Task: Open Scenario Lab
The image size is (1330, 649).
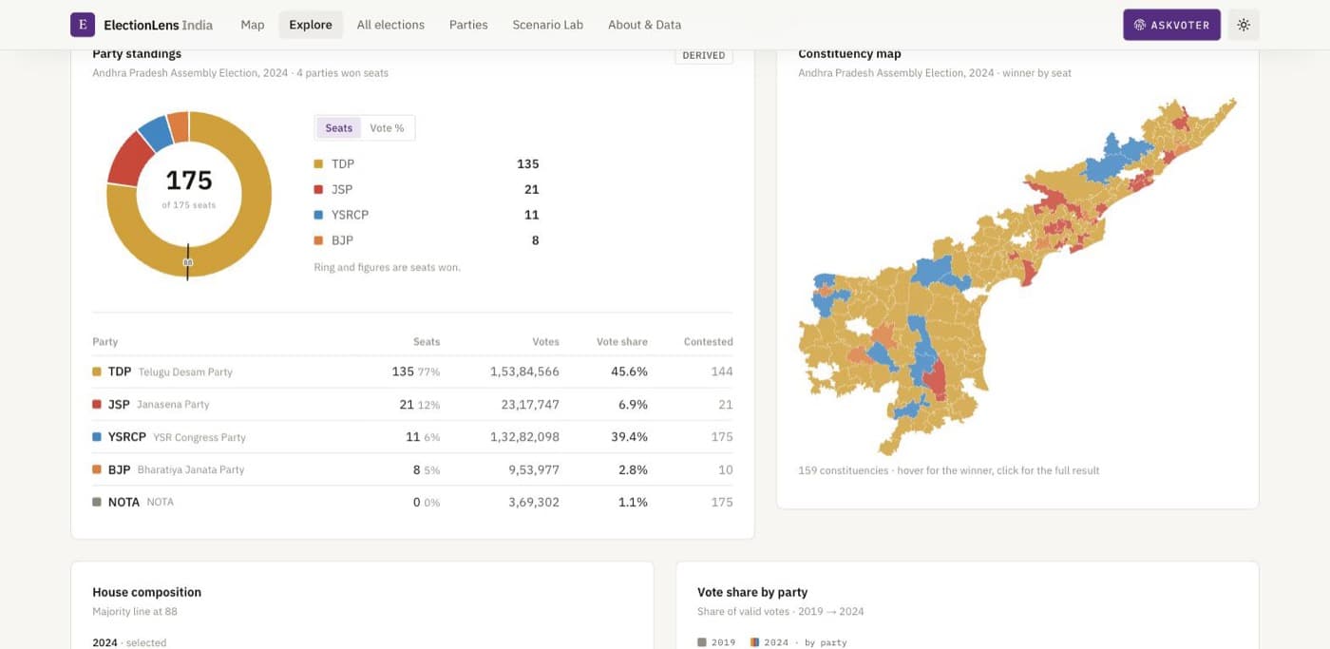Action: 548,25
